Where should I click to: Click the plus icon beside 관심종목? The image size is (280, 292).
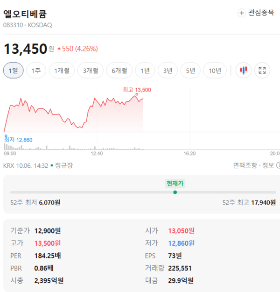click(x=242, y=13)
